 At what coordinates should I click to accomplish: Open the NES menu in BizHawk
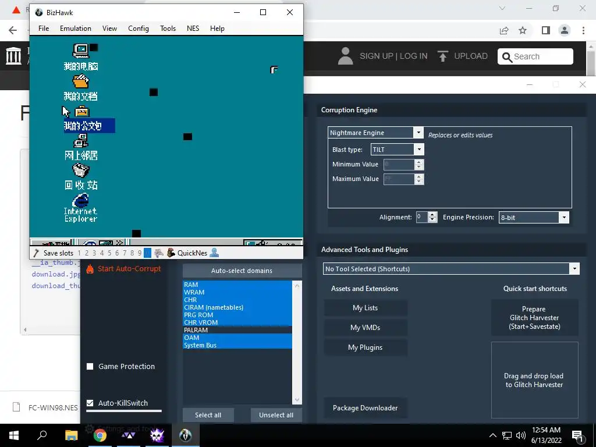193,29
